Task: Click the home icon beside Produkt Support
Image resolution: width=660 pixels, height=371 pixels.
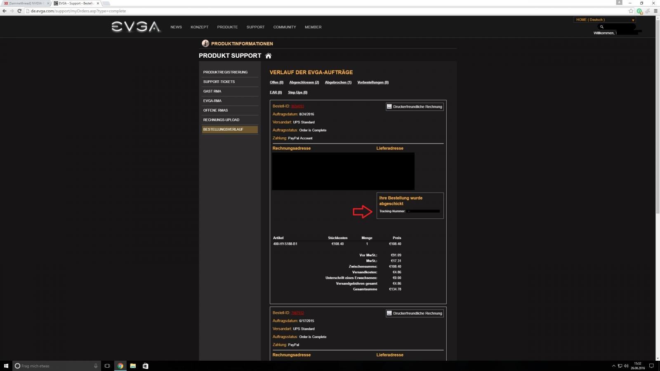Action: (268, 56)
